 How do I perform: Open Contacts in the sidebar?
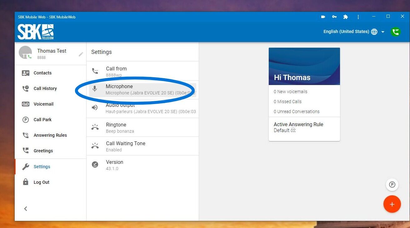pyautogui.click(x=51, y=73)
